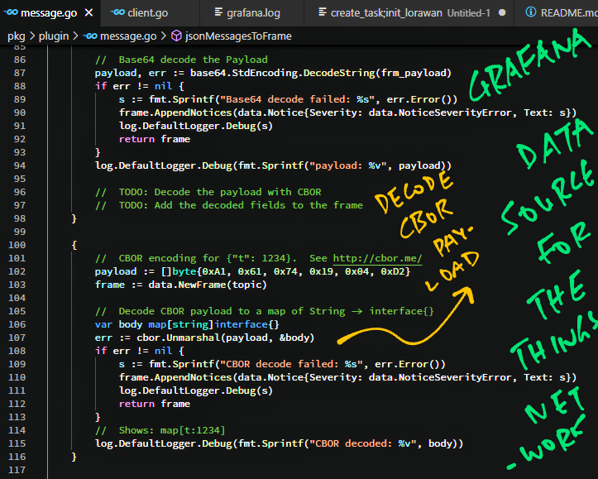Click the Go file icon on client.go tab
598x479 pixels.
click(x=117, y=13)
